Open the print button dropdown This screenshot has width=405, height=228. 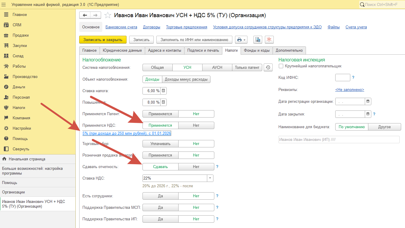(241, 40)
